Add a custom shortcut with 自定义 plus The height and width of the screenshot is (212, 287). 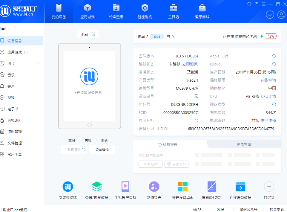click(269, 187)
